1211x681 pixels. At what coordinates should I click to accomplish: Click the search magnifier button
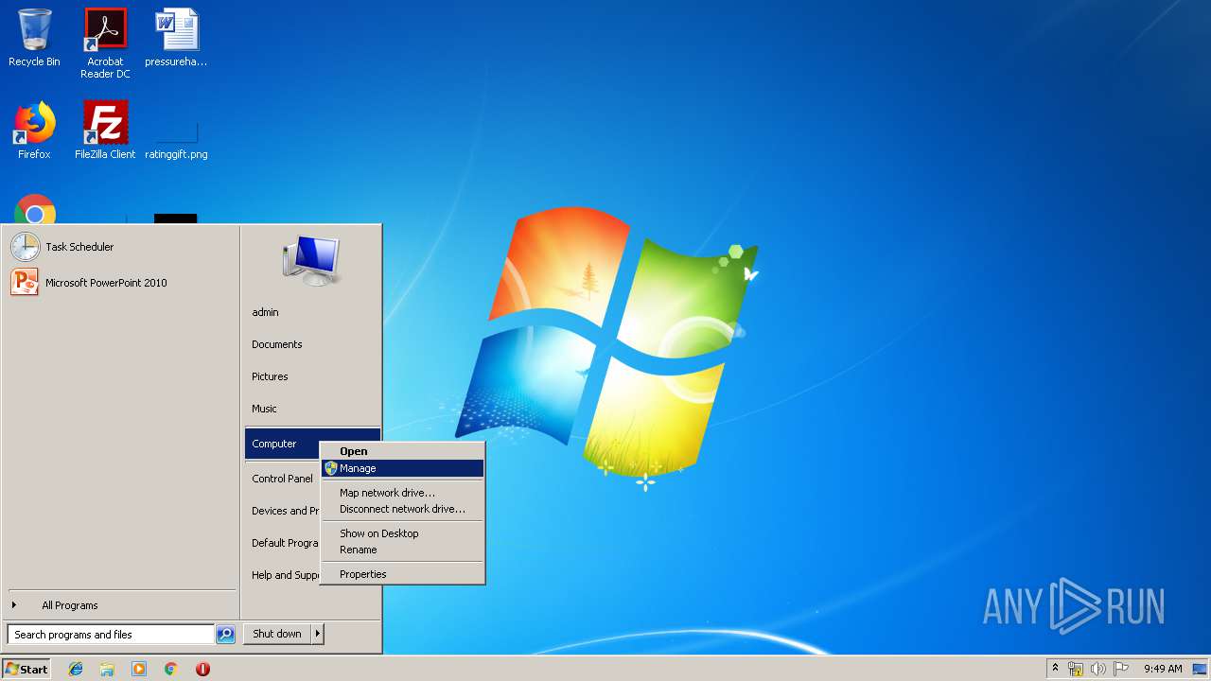coord(225,635)
